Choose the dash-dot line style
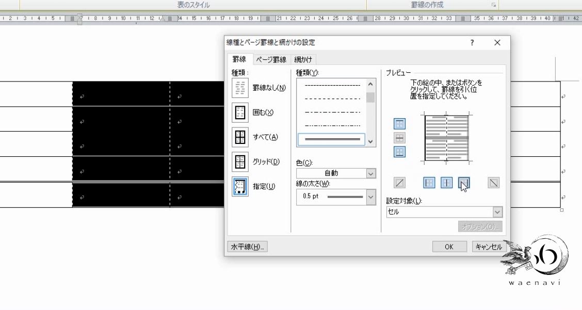582x310 pixels. coord(332,112)
